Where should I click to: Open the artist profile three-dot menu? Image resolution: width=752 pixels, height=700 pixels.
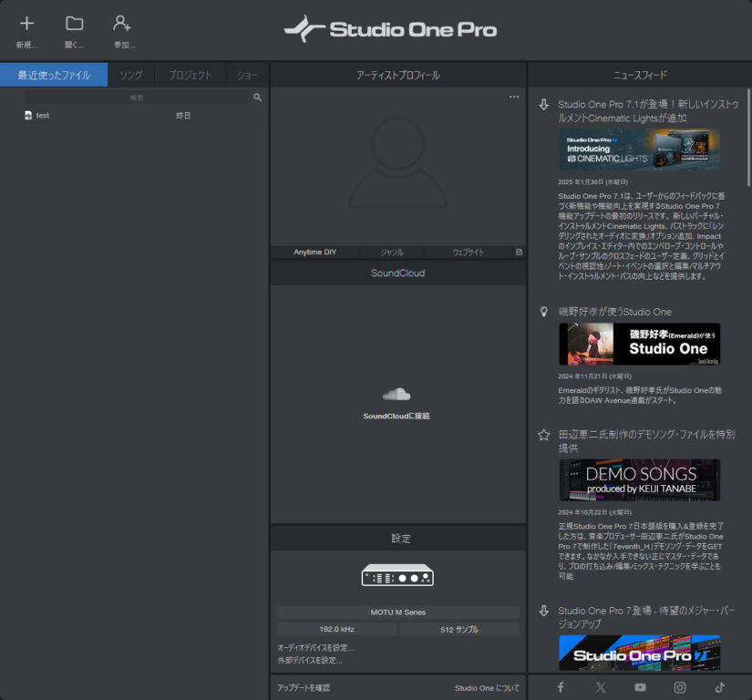(514, 97)
